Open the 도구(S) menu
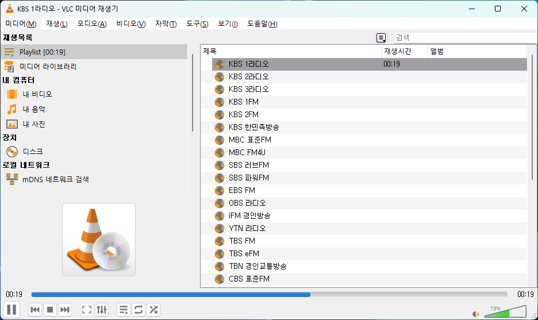Viewport: 538px width, 320px height. point(197,24)
